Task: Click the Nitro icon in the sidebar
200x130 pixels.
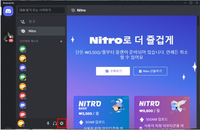Action: click(x=23, y=31)
